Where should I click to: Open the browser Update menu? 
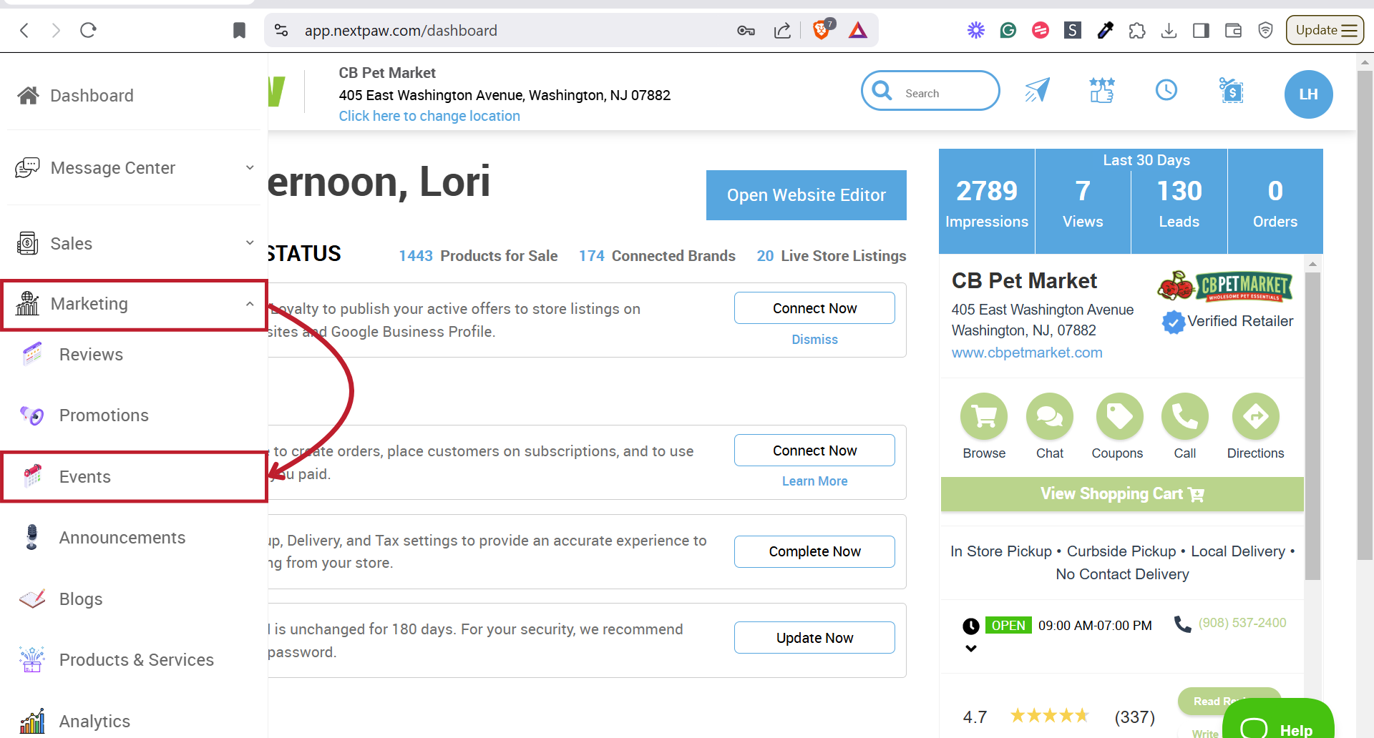pyautogui.click(x=1325, y=30)
